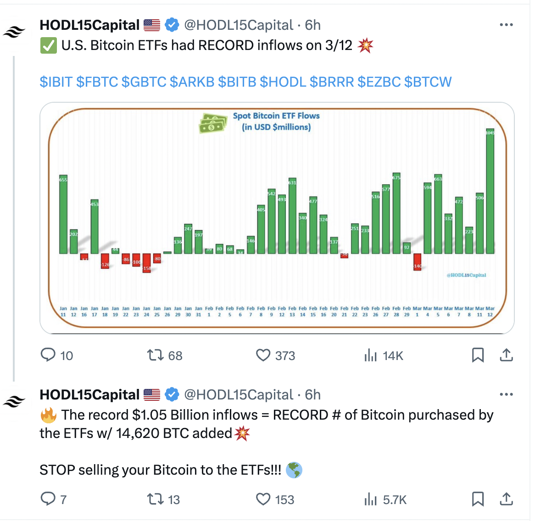This screenshot has height=521, width=535.
Task: Bookmark the second tweet about 14,620 BTC
Action: click(478, 499)
